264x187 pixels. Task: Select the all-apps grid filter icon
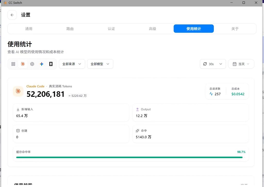(x=13, y=64)
